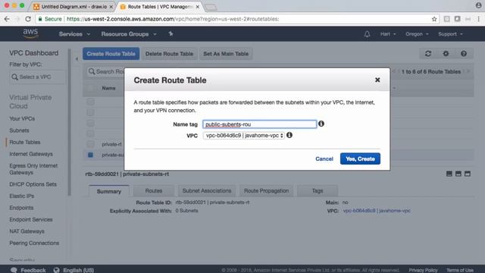Click the sidebar vertical scrollbar

tap(69, 122)
